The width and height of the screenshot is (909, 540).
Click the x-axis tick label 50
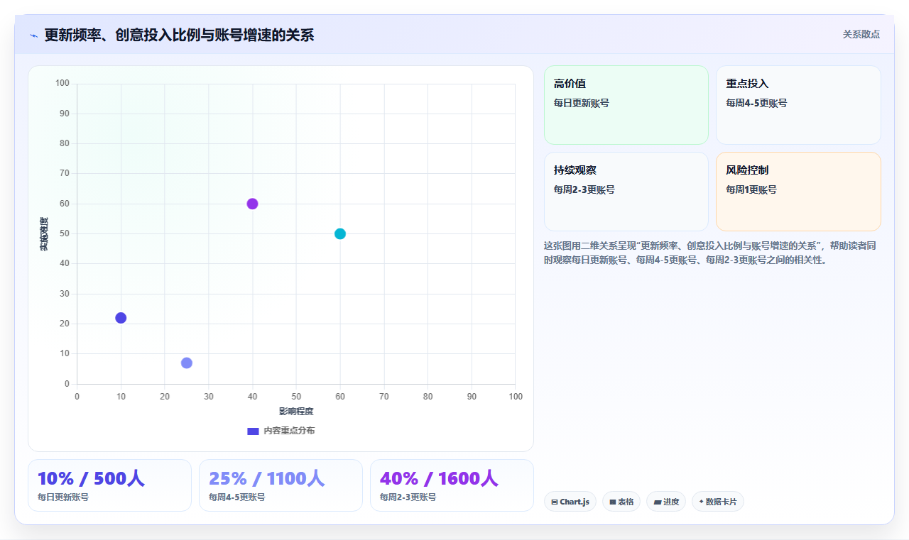click(296, 396)
